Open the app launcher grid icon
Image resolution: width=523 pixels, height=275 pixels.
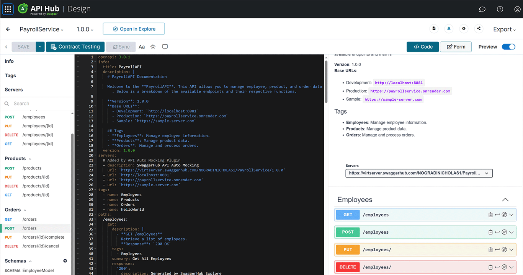click(8, 9)
